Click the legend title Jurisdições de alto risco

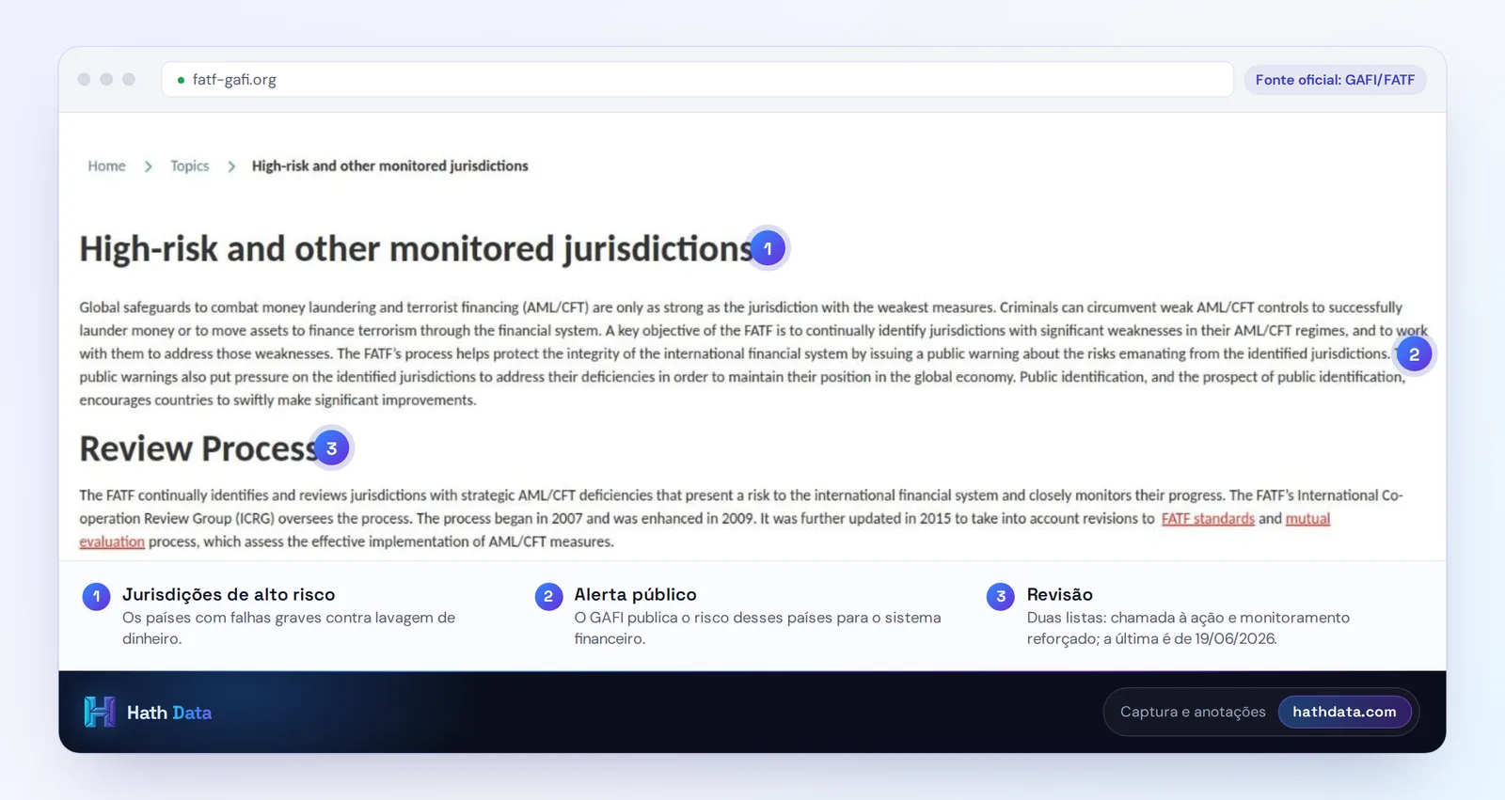[x=229, y=594]
